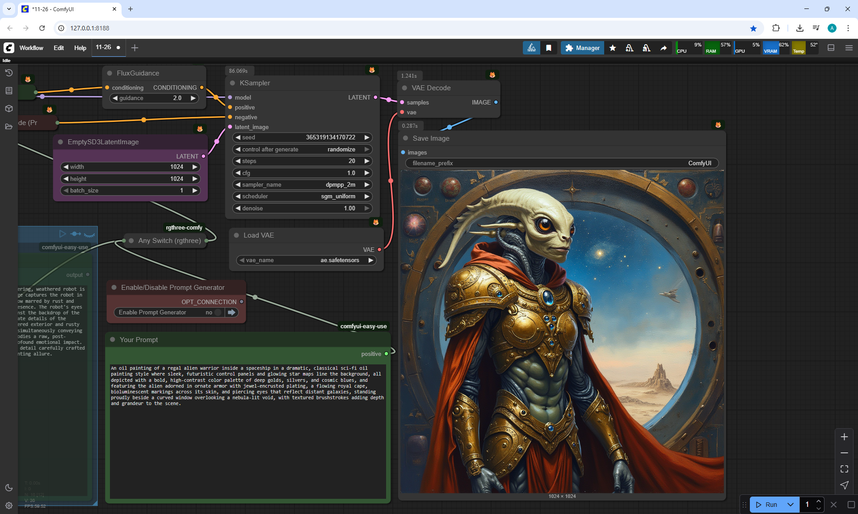Expand the Run button dropdown arrow

click(790, 505)
